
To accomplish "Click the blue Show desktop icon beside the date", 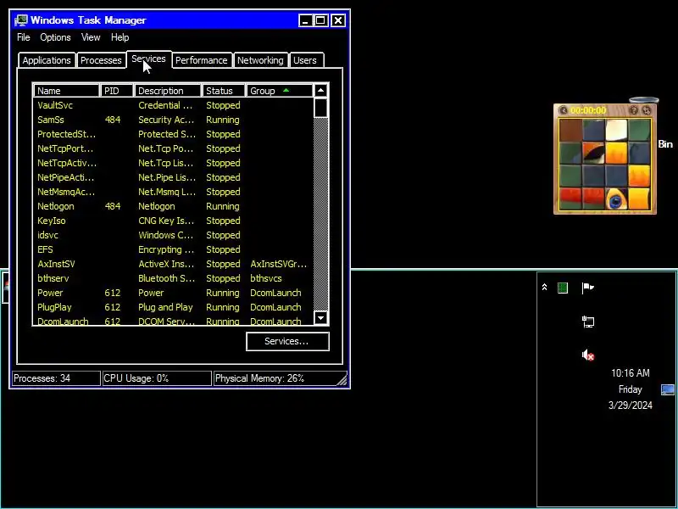I will pyautogui.click(x=668, y=390).
